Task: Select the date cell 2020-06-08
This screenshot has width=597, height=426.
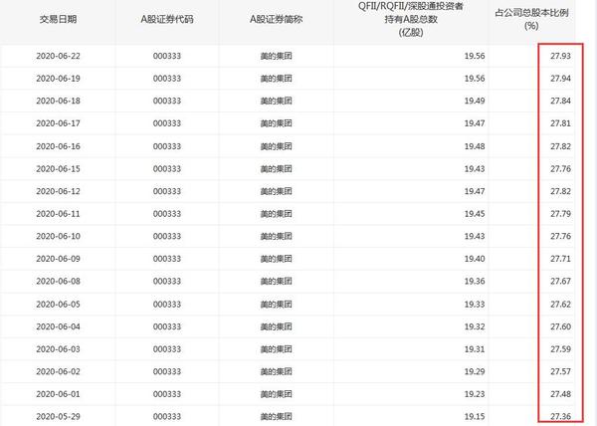Action: [58, 282]
